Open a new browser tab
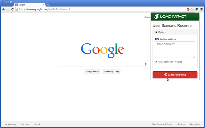The height and width of the screenshot is (128, 205). (48, 5)
